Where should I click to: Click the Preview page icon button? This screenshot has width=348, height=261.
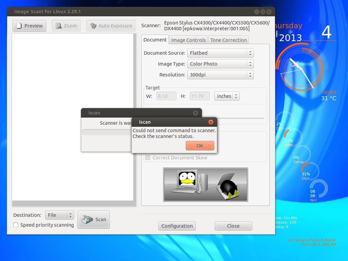19,26
